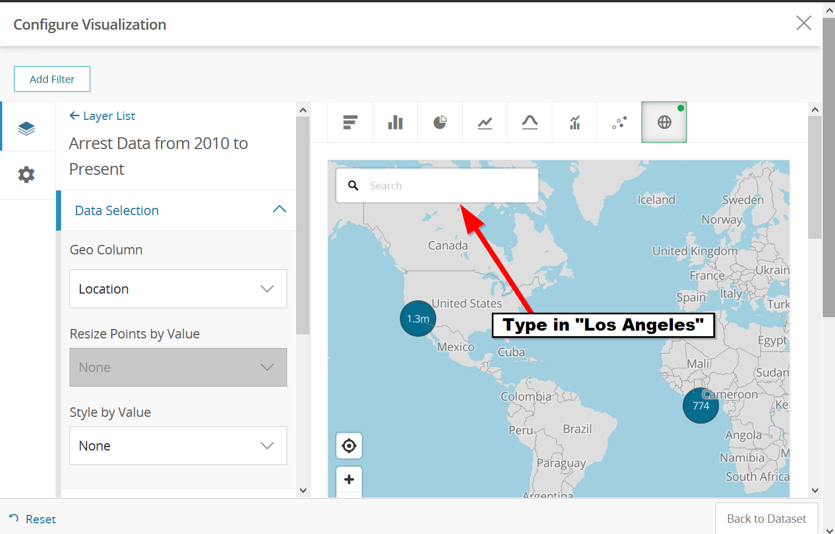The height and width of the screenshot is (534, 835).
Task: Open the Resize Points by Value dropdown
Action: coord(178,368)
